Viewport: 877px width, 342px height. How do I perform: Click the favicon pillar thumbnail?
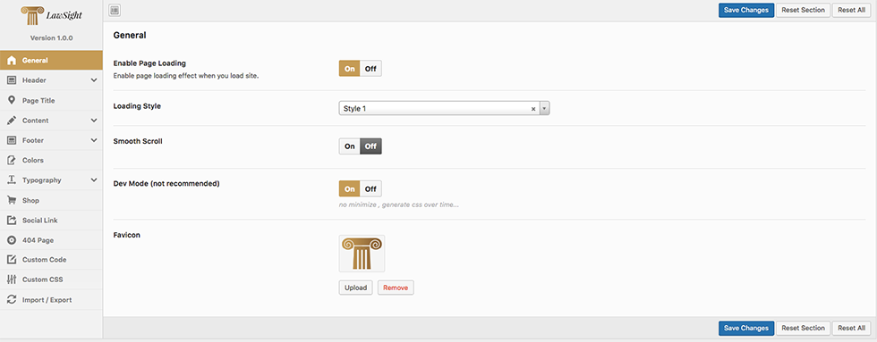362,254
